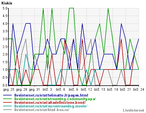Select the 'geg. 31' date label

tap(35, 90)
